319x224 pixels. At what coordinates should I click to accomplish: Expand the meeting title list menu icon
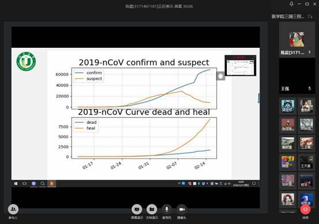310,16
